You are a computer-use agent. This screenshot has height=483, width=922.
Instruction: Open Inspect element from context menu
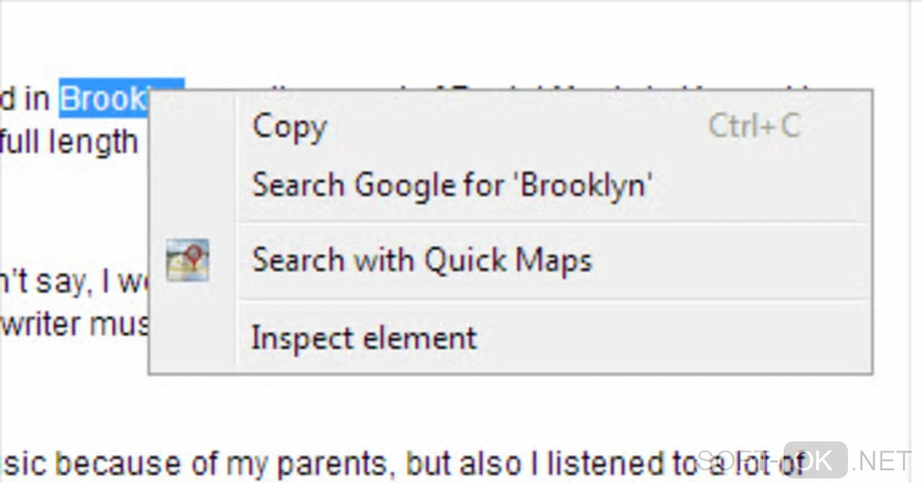363,338
